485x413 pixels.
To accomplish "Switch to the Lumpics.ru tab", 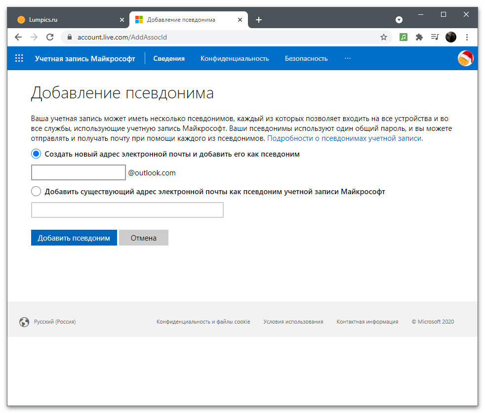I will (x=69, y=20).
